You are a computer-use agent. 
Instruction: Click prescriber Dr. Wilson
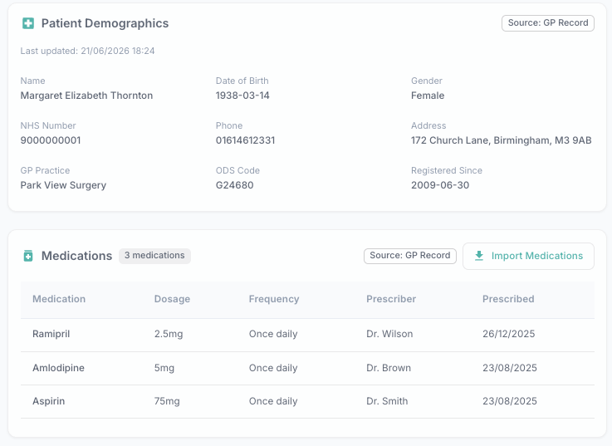[x=389, y=334]
